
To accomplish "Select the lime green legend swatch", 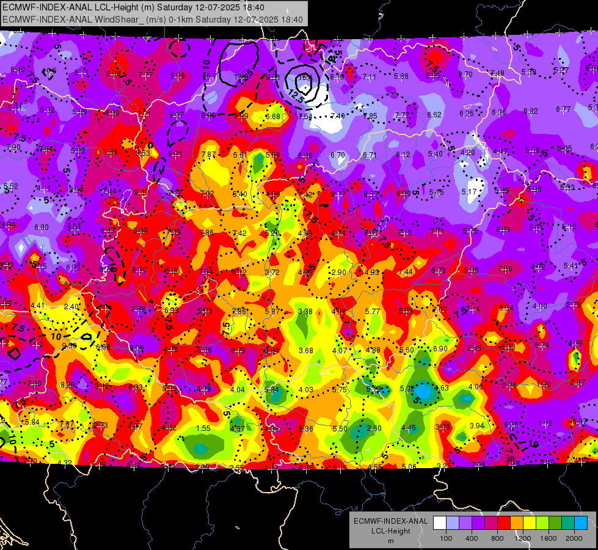I will click(542, 523).
